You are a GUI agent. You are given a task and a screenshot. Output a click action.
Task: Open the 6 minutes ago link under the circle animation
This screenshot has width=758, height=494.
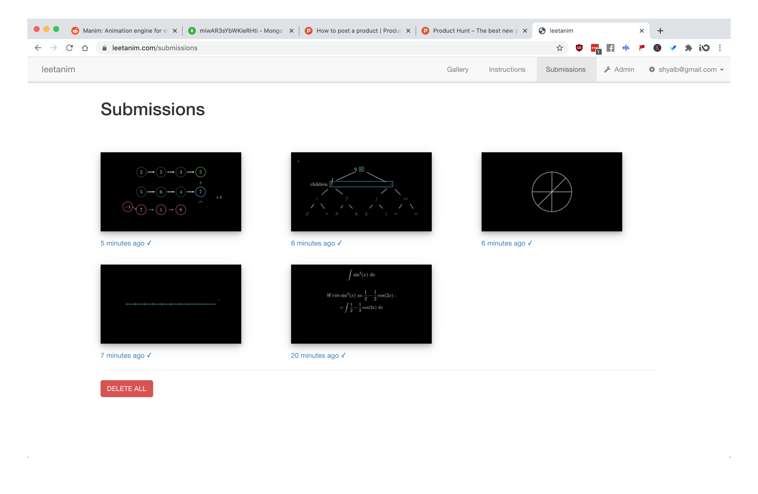coord(507,243)
